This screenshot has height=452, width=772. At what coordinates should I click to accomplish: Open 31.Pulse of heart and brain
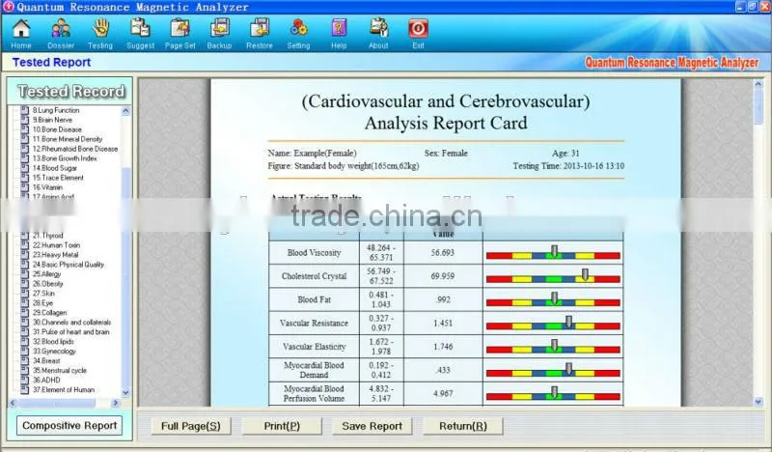70,331
